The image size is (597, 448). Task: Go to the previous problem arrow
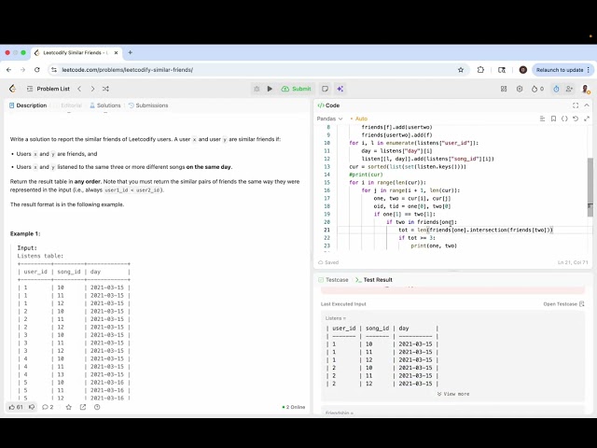(x=79, y=89)
